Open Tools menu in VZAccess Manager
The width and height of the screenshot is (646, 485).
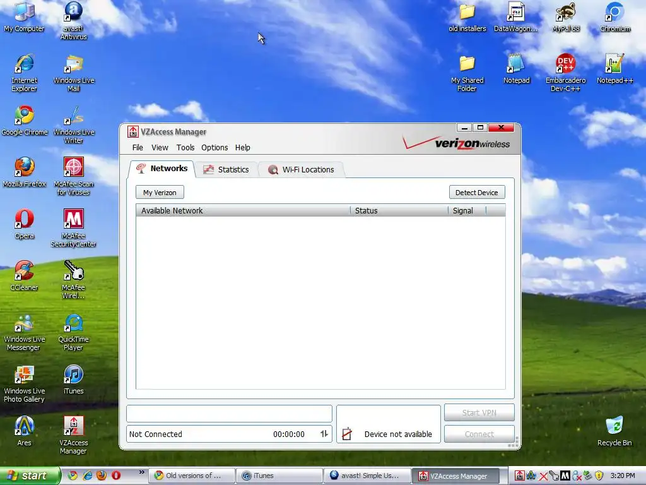(185, 148)
